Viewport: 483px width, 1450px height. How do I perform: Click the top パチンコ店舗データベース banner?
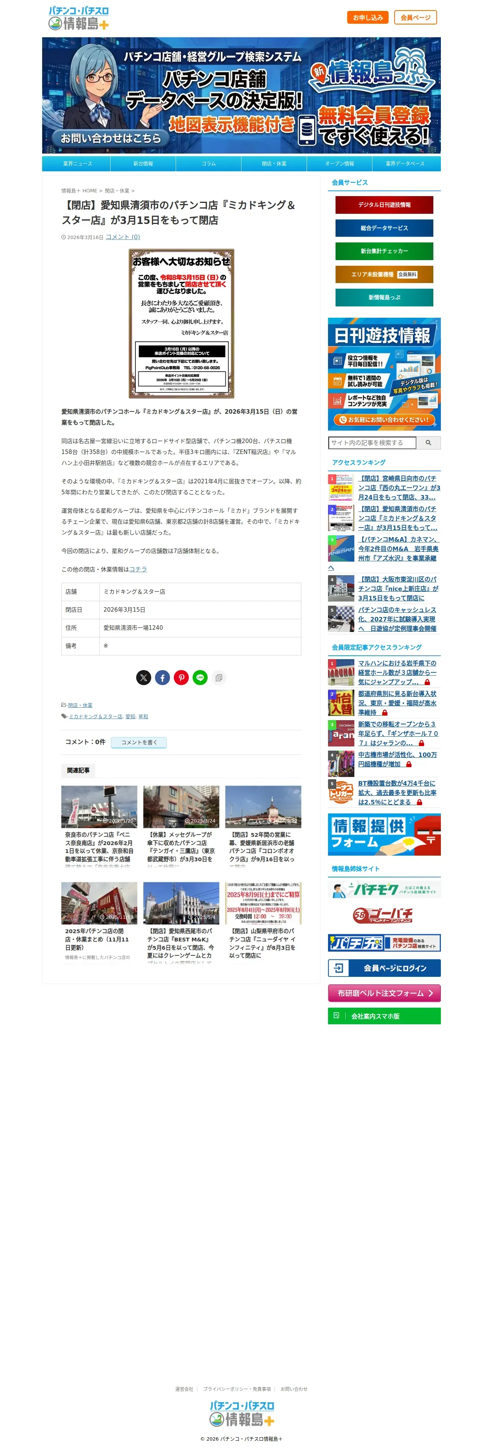click(241, 95)
